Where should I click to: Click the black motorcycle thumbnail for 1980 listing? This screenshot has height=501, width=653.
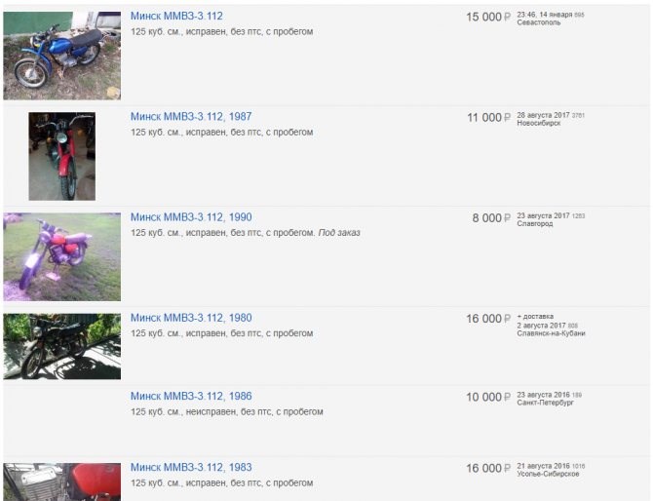point(62,346)
